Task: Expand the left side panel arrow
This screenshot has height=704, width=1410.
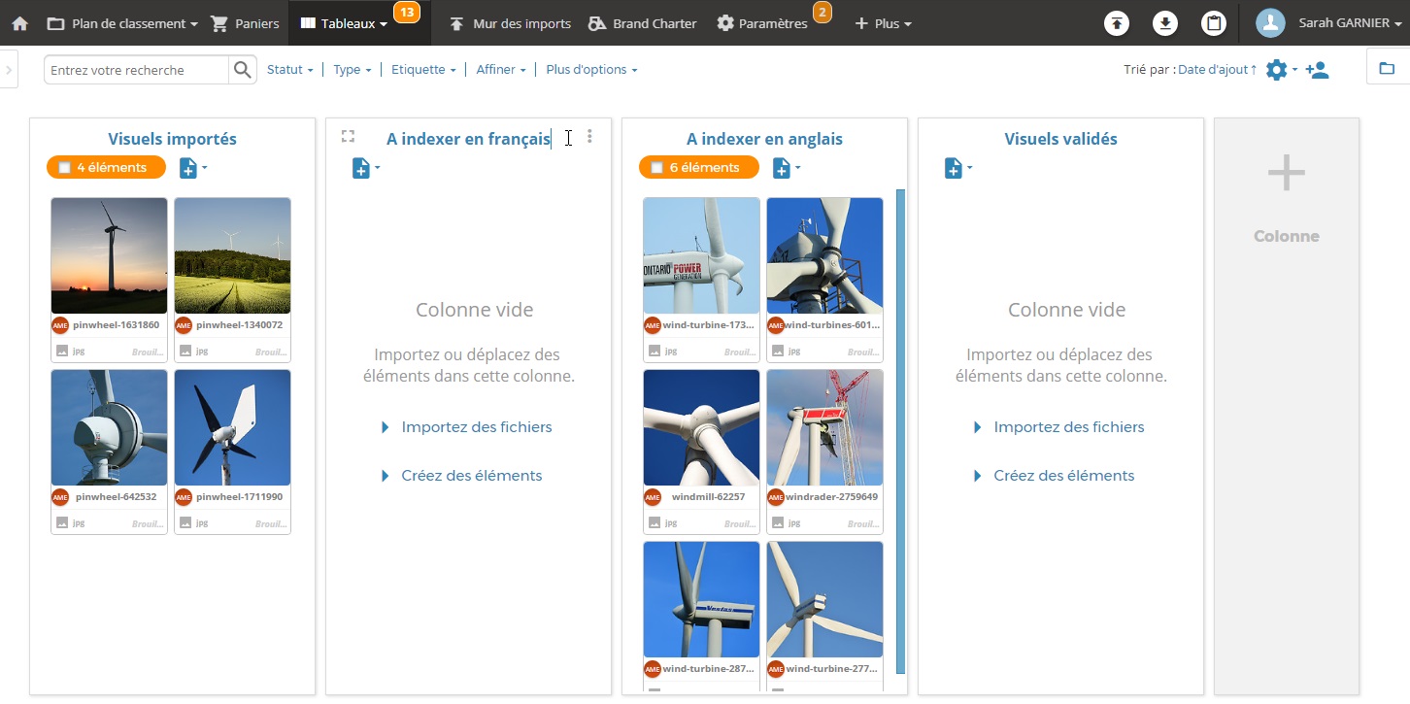Action: (x=8, y=70)
